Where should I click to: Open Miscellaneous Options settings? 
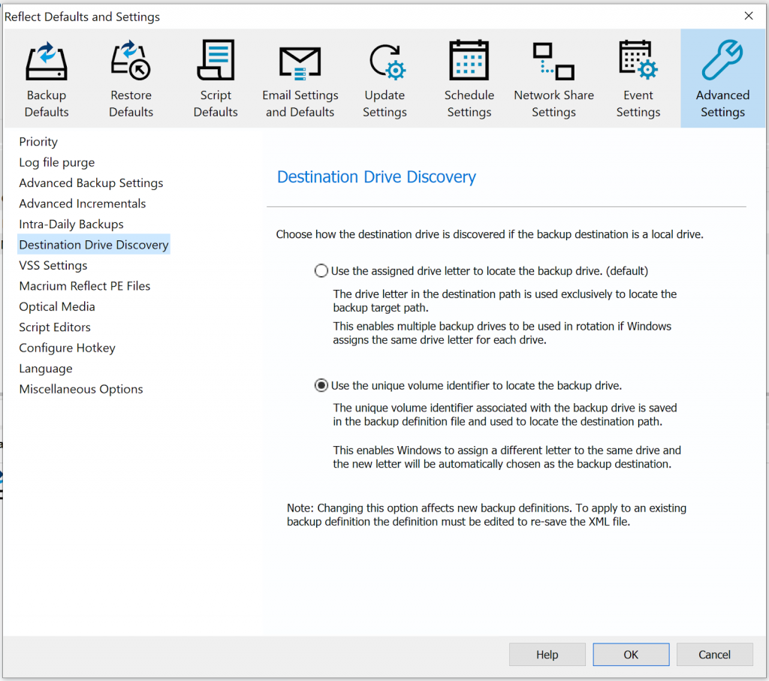point(80,389)
